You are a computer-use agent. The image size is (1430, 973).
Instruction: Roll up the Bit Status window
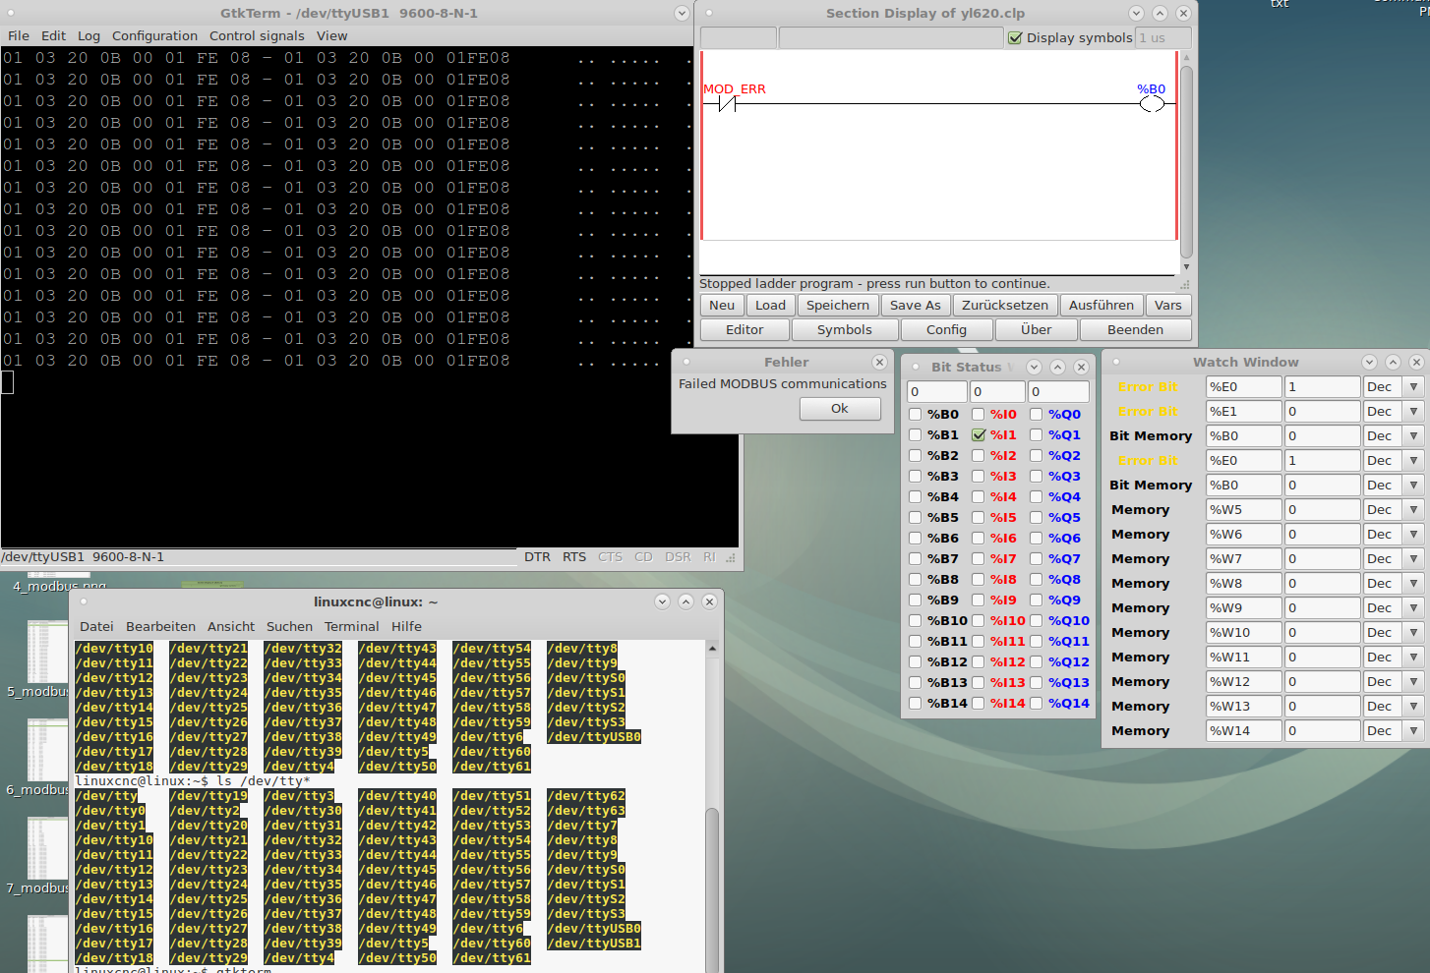click(1034, 367)
